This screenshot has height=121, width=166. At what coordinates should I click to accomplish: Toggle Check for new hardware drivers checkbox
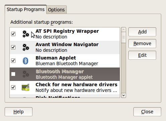(13, 88)
